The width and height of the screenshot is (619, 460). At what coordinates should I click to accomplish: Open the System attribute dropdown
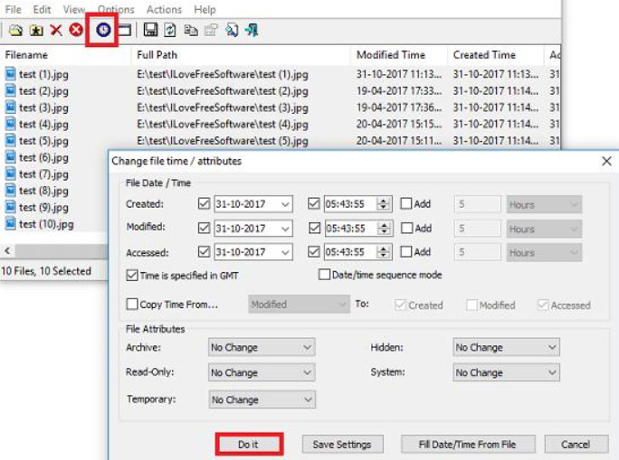(x=506, y=372)
